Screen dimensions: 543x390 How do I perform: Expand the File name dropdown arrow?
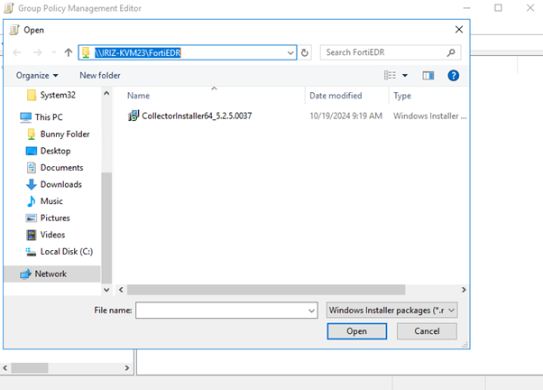[x=311, y=311]
